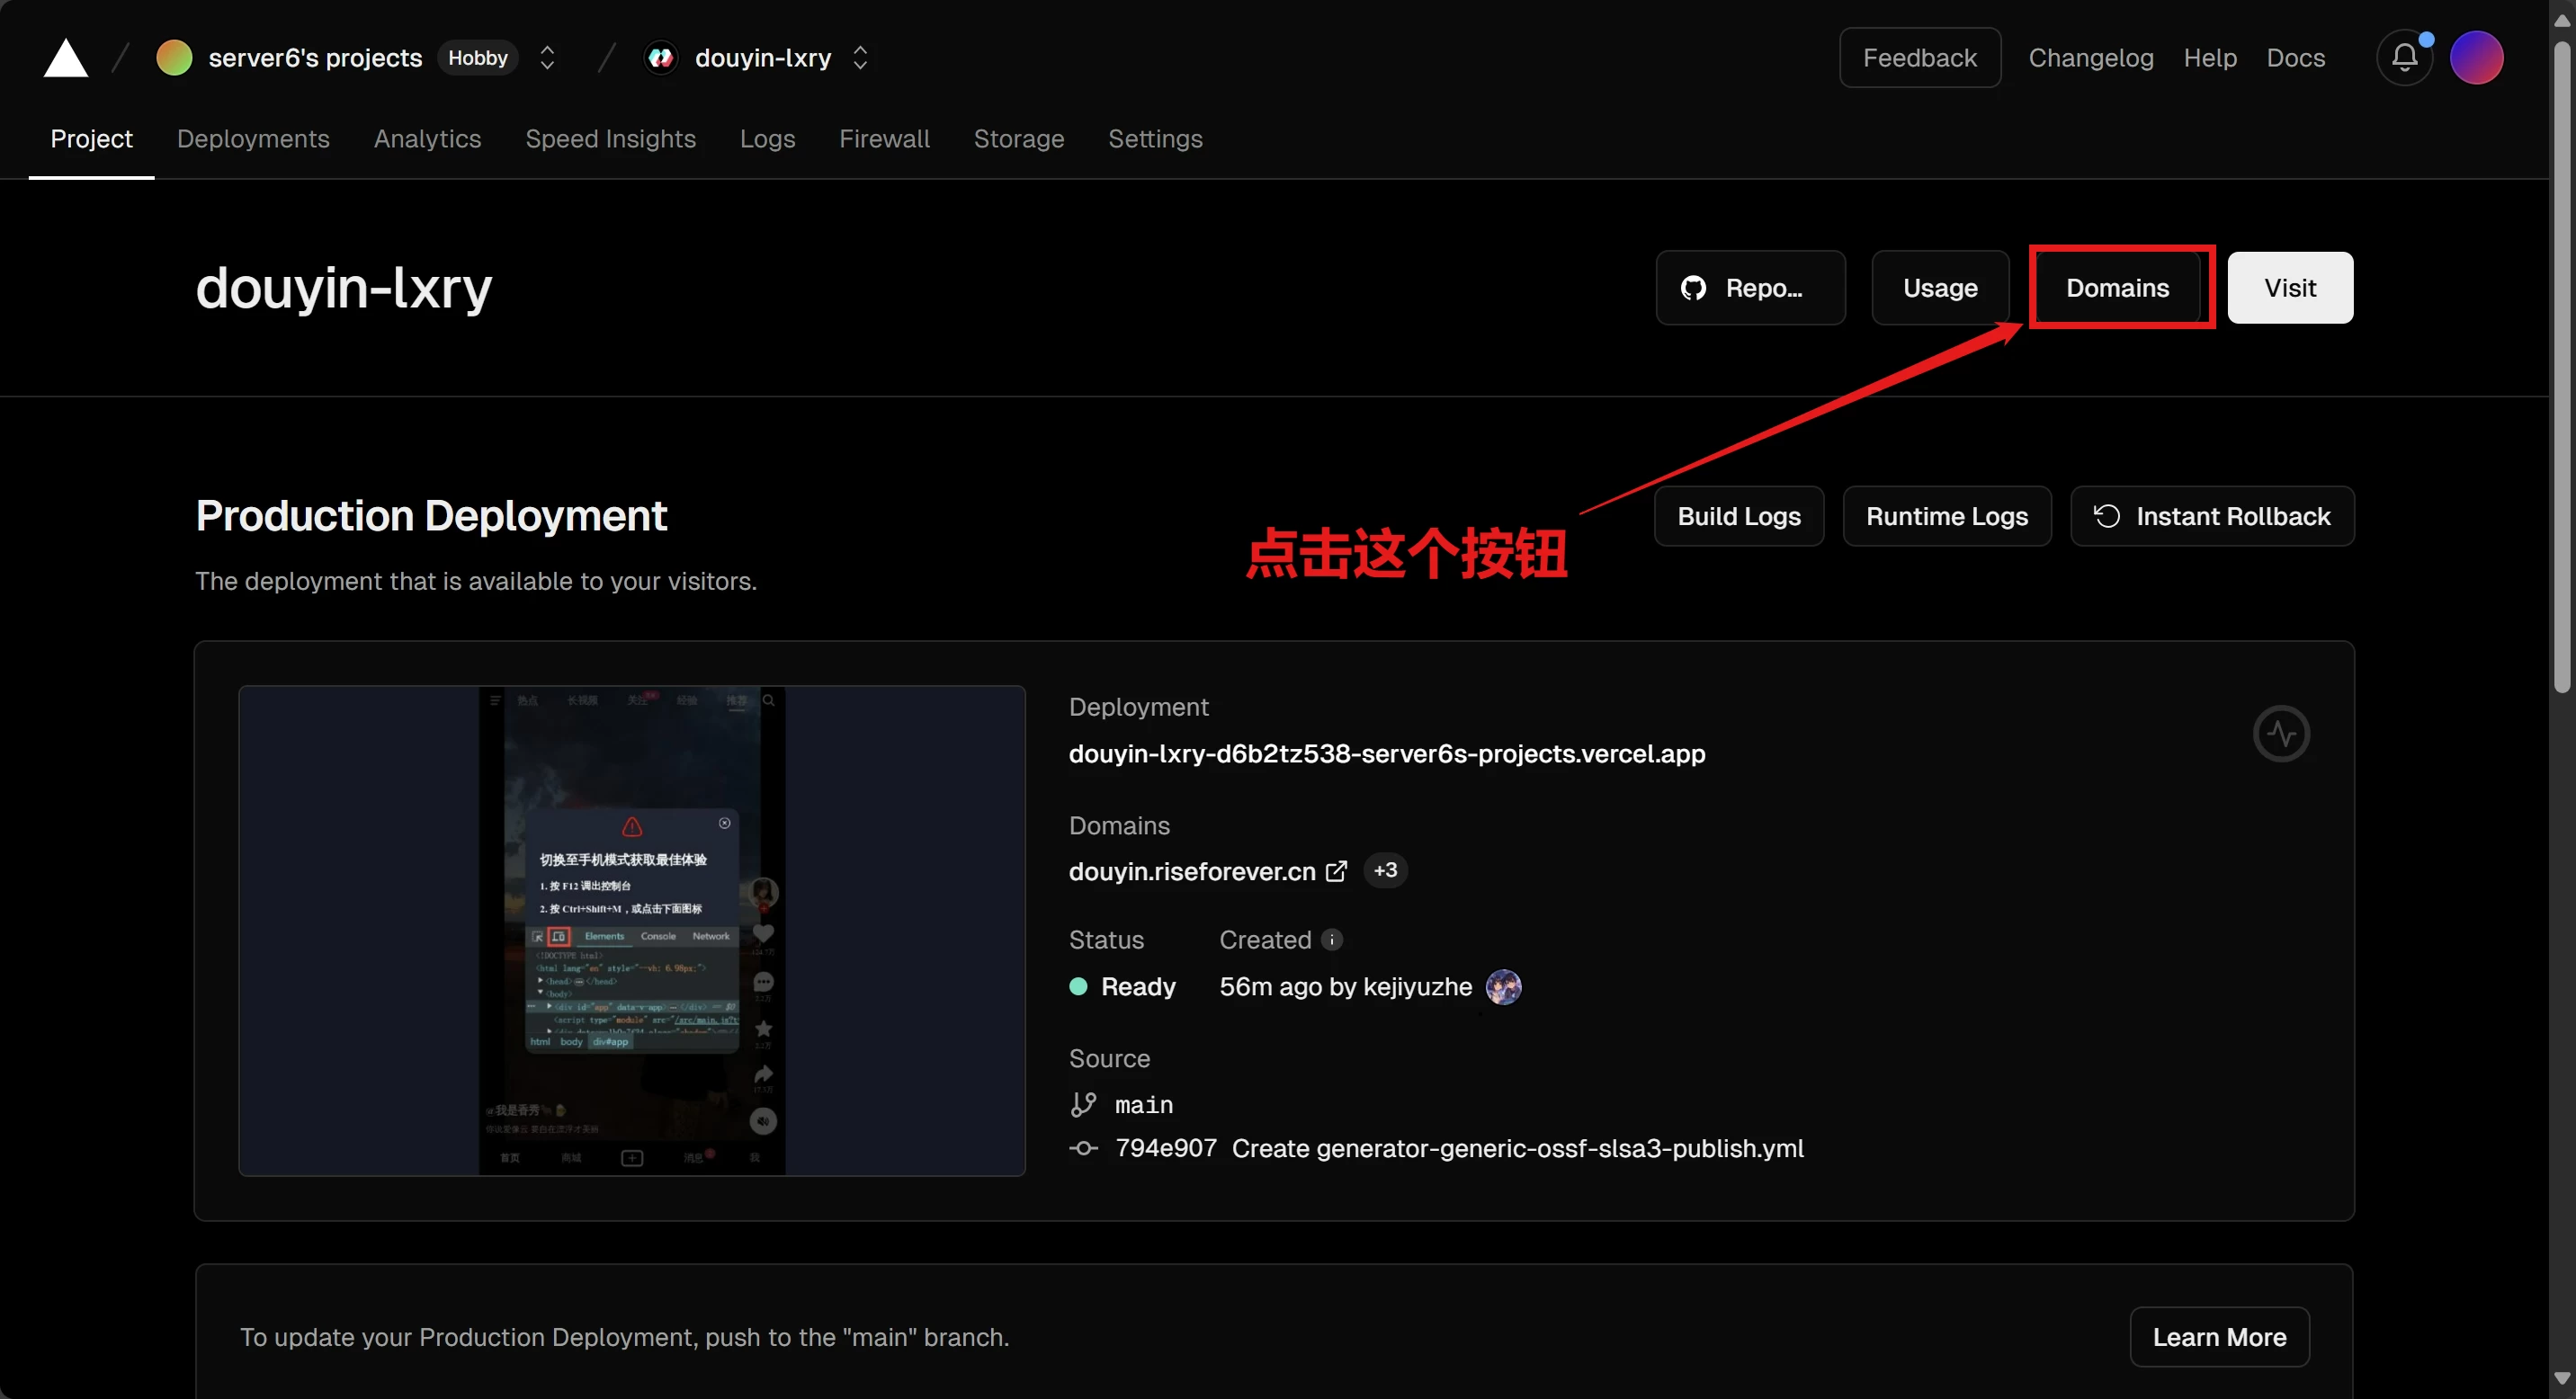Open the notifications bell
The image size is (2576, 1399).
[2404, 58]
